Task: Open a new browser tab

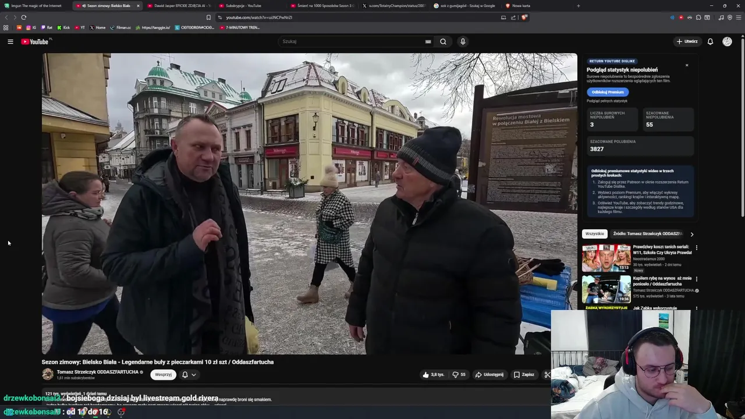Action: point(578,6)
